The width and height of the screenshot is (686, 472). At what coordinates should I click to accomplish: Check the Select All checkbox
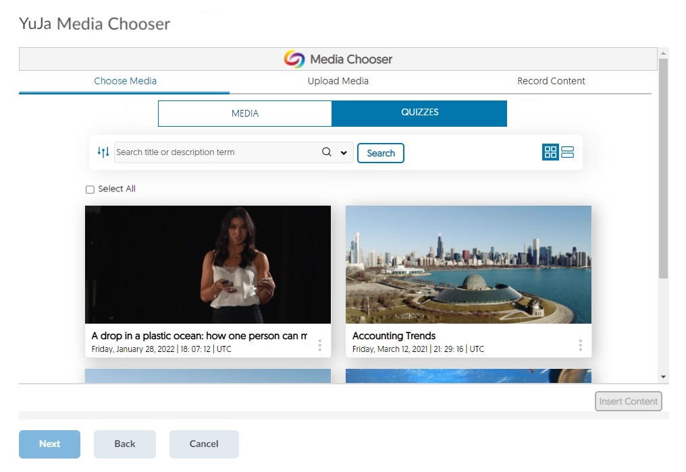pyautogui.click(x=90, y=189)
